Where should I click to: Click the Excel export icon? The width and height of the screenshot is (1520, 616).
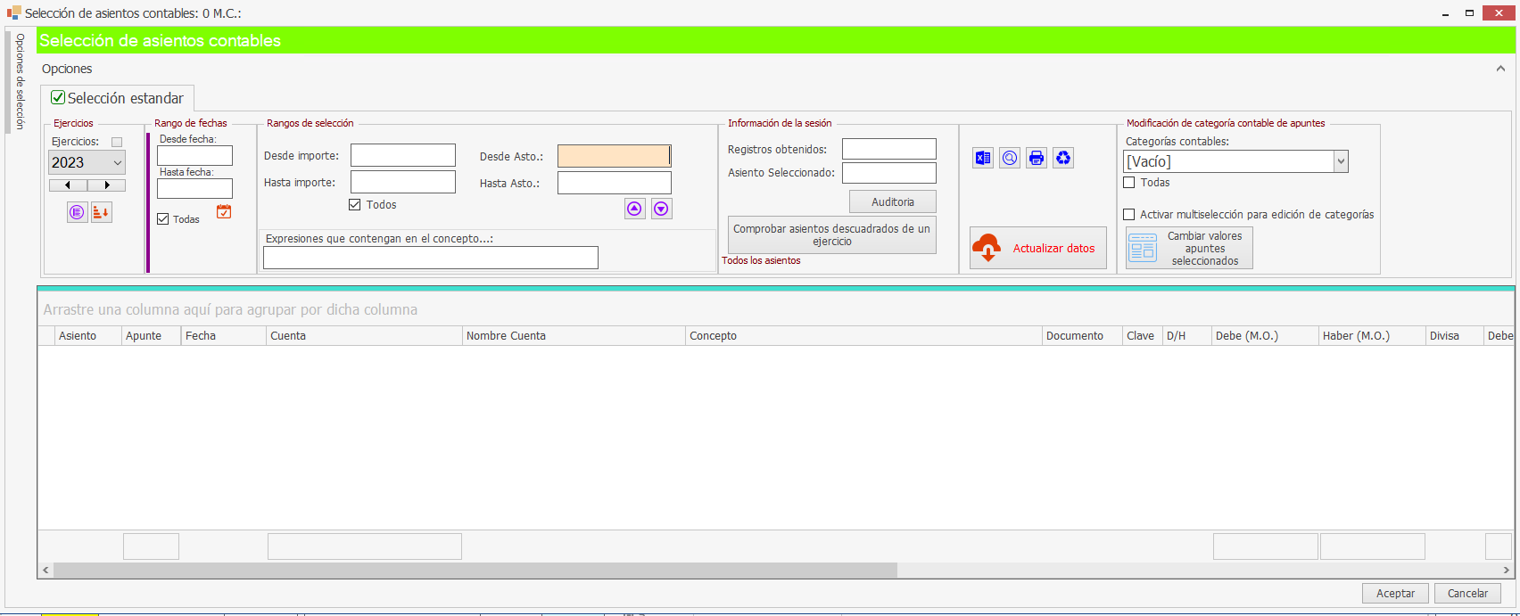coord(983,159)
